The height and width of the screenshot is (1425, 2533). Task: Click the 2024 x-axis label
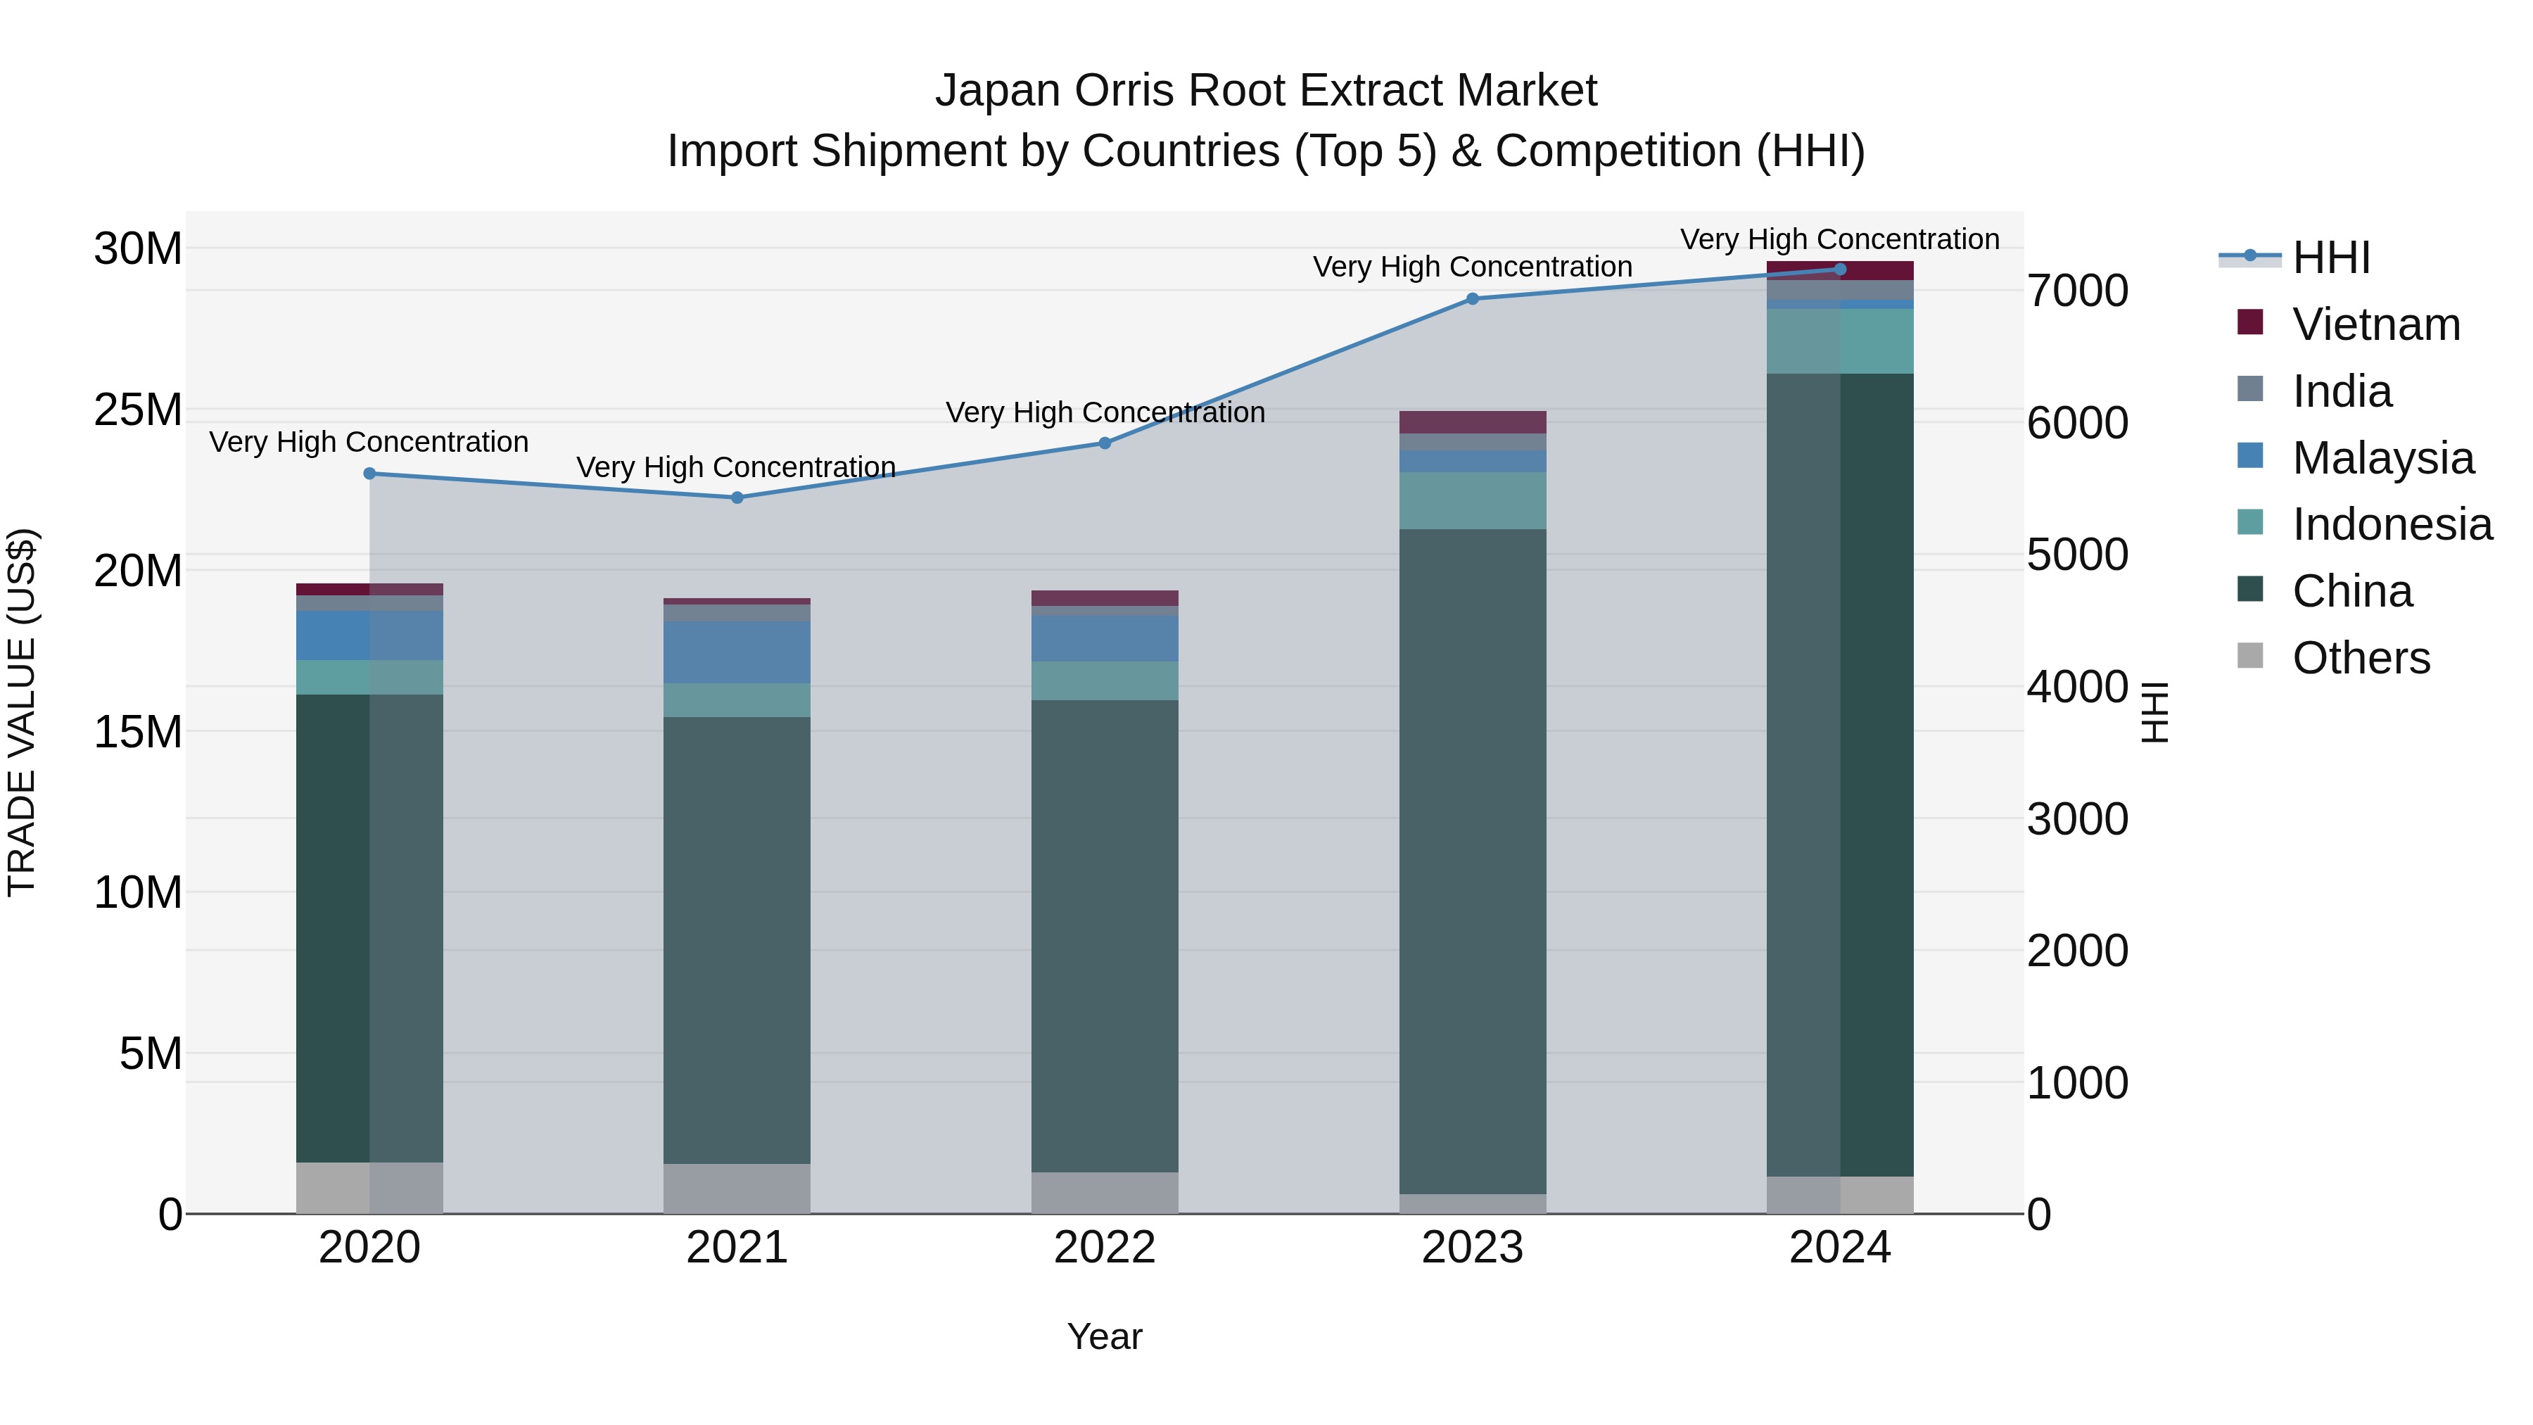1841,1248
